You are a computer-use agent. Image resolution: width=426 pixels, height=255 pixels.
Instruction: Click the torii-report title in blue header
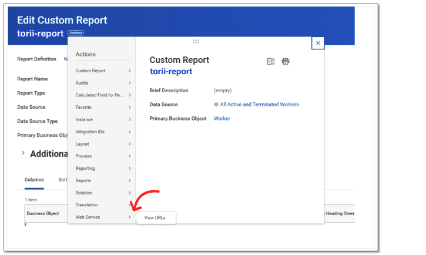point(40,33)
